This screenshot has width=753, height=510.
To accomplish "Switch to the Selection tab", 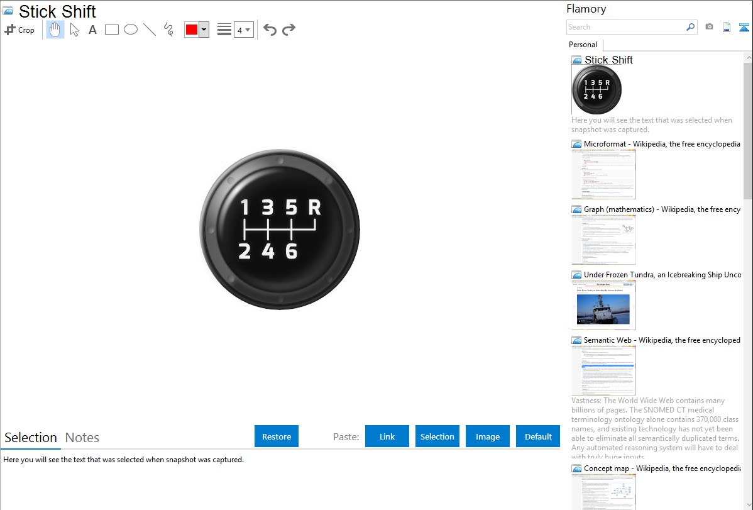I will [31, 438].
